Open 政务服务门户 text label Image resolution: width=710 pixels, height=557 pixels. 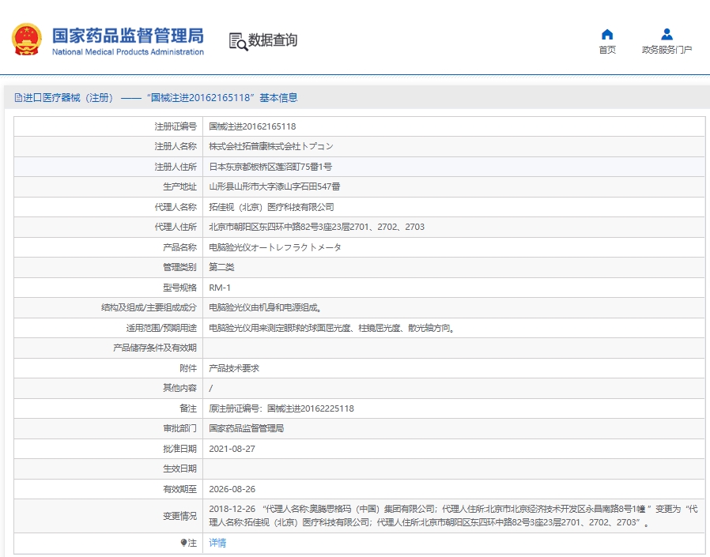tap(667, 50)
